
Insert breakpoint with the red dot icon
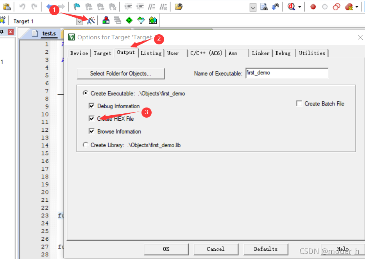[313, 7]
